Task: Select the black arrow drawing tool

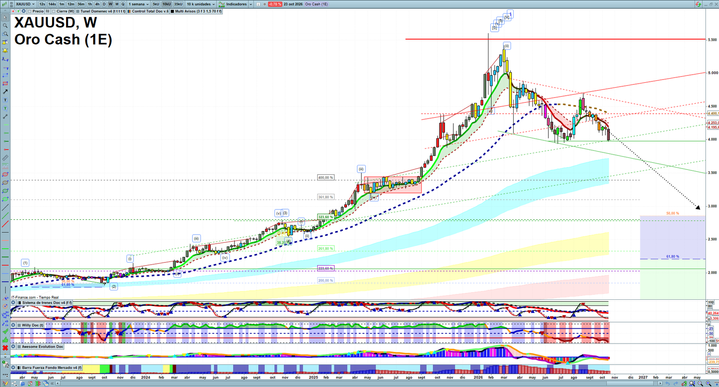Action: (5, 92)
